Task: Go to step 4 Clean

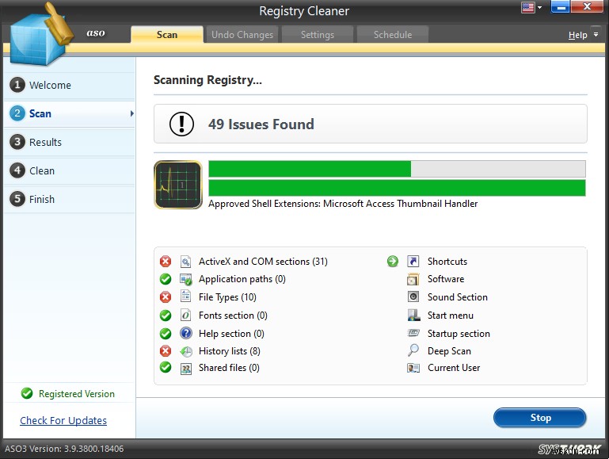Action: click(x=69, y=170)
